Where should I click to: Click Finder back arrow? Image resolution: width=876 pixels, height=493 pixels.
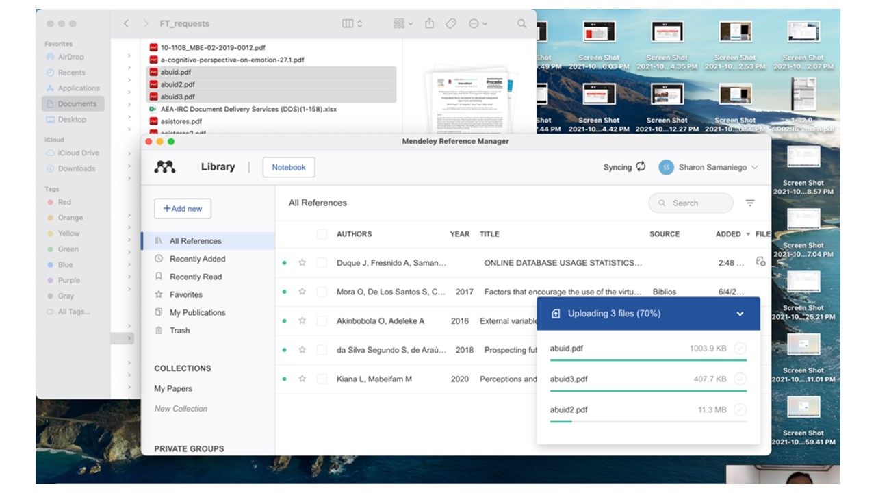point(126,23)
